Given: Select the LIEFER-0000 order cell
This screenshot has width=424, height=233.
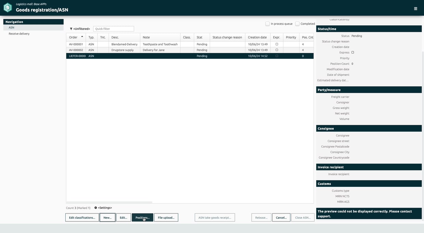Looking at the screenshot, I should pyautogui.click(x=76, y=56).
